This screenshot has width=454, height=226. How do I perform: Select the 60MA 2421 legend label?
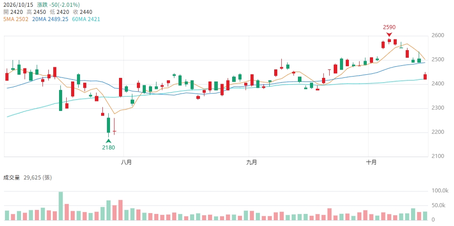(86, 19)
